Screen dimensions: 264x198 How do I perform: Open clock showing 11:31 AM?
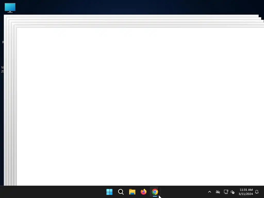246,192
